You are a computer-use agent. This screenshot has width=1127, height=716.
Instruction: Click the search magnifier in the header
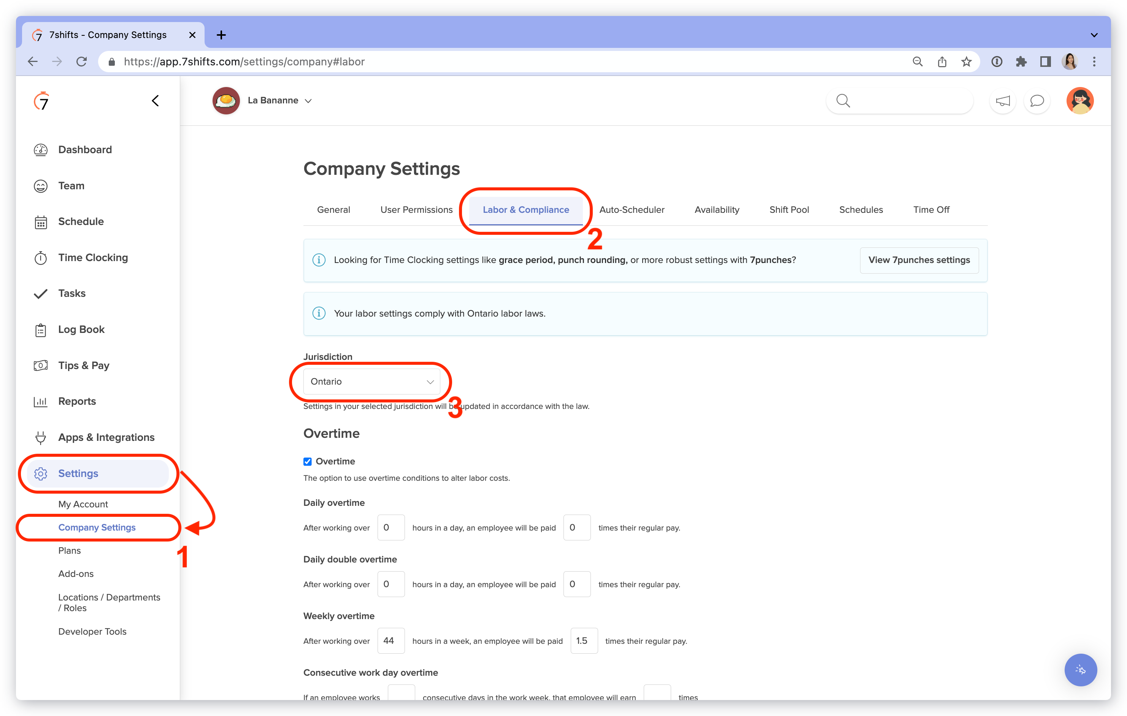(843, 101)
